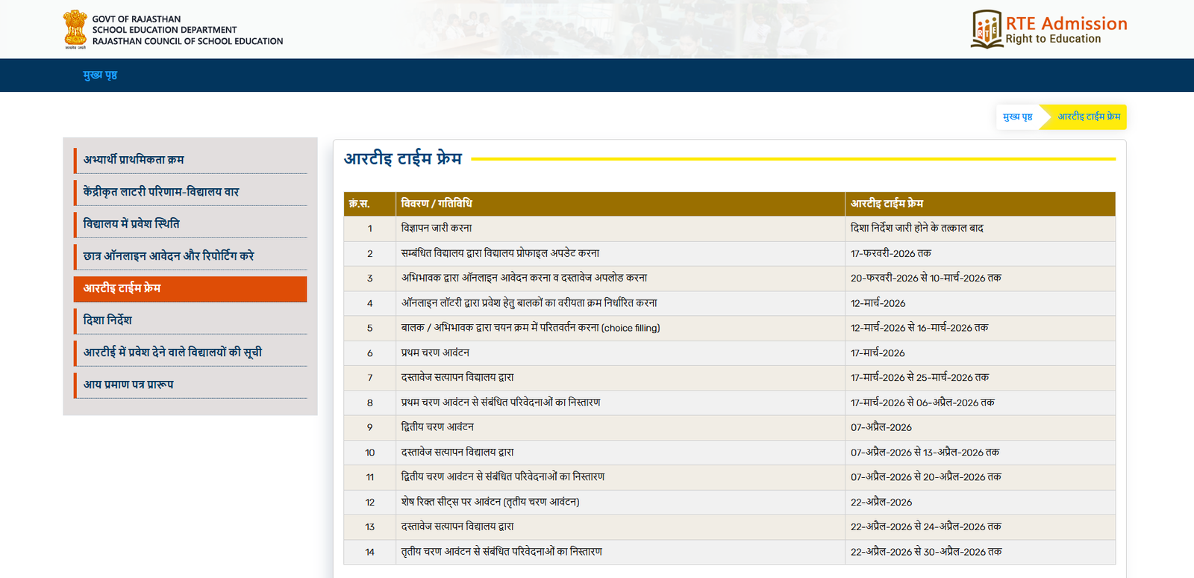This screenshot has height=578, width=1194.
Task: Click the आरटीइ टाईम फ्रेम column header
Action: tap(981, 204)
